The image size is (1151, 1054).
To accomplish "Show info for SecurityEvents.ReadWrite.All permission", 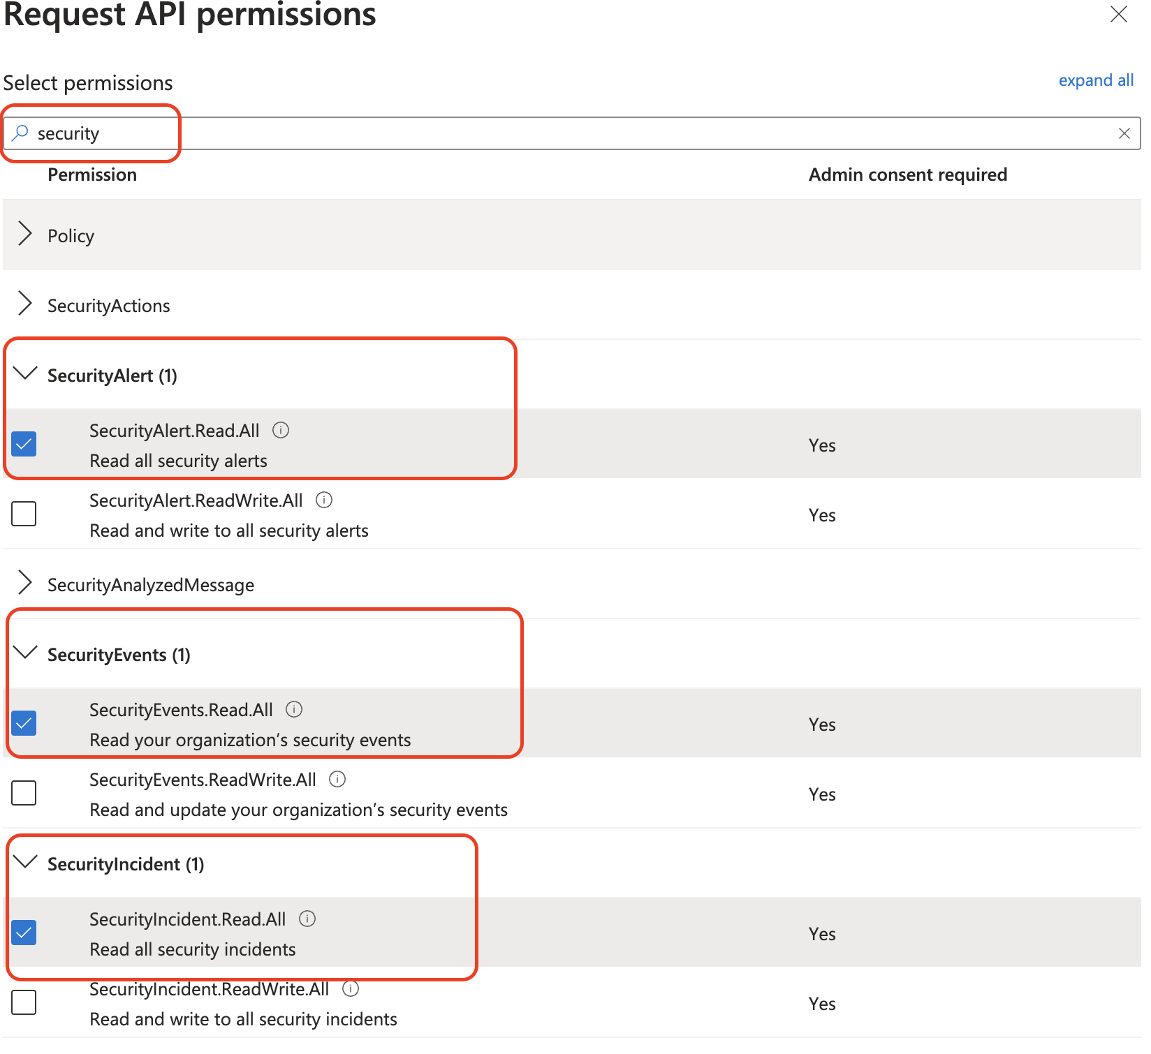I will tap(337, 779).
